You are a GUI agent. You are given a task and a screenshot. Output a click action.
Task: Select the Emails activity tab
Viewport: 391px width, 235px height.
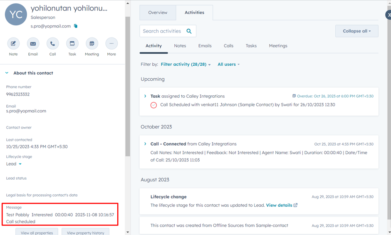pos(205,46)
